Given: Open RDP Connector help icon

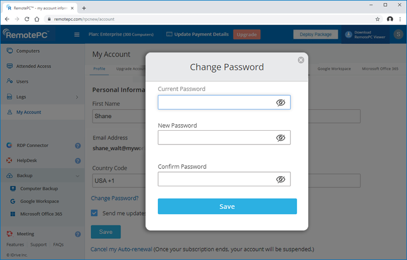Looking at the screenshot, I should (78, 146).
